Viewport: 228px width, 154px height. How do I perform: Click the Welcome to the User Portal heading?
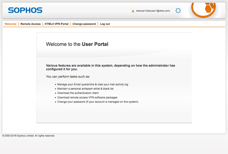pyautogui.click(x=77, y=44)
